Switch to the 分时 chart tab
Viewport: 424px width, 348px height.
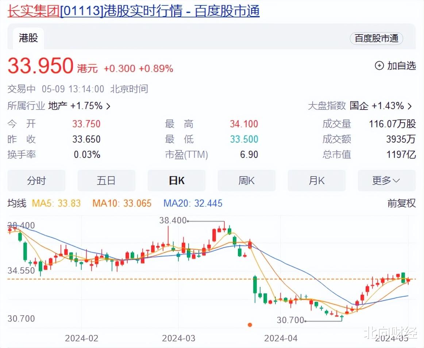36,181
